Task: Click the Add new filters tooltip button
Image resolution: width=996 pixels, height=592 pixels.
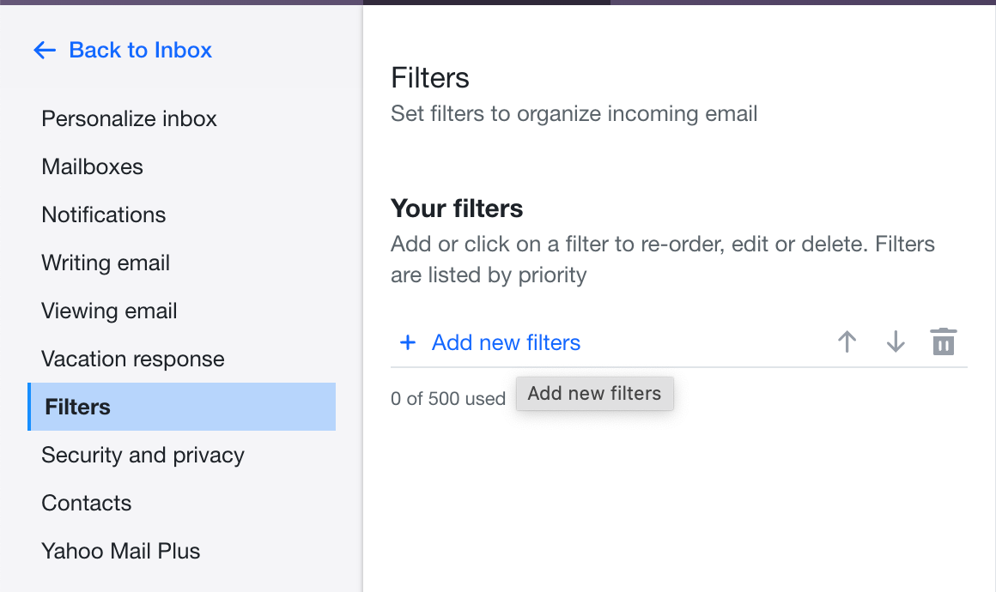Action: [594, 393]
